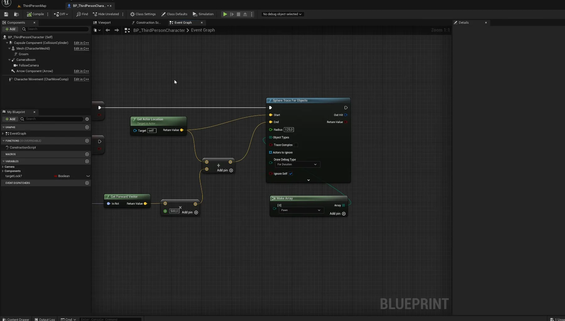Screen dimensions: 565x321
Task: Collapse the CameraBoom tree node
Action: [9, 60]
